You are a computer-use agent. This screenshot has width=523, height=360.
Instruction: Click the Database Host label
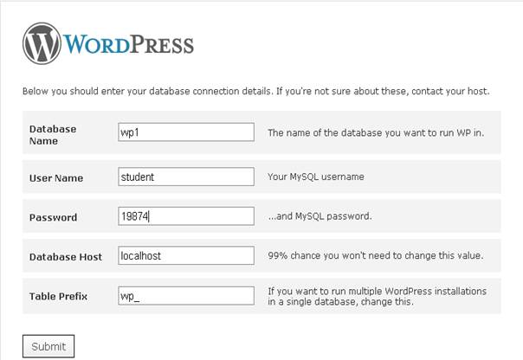66,257
